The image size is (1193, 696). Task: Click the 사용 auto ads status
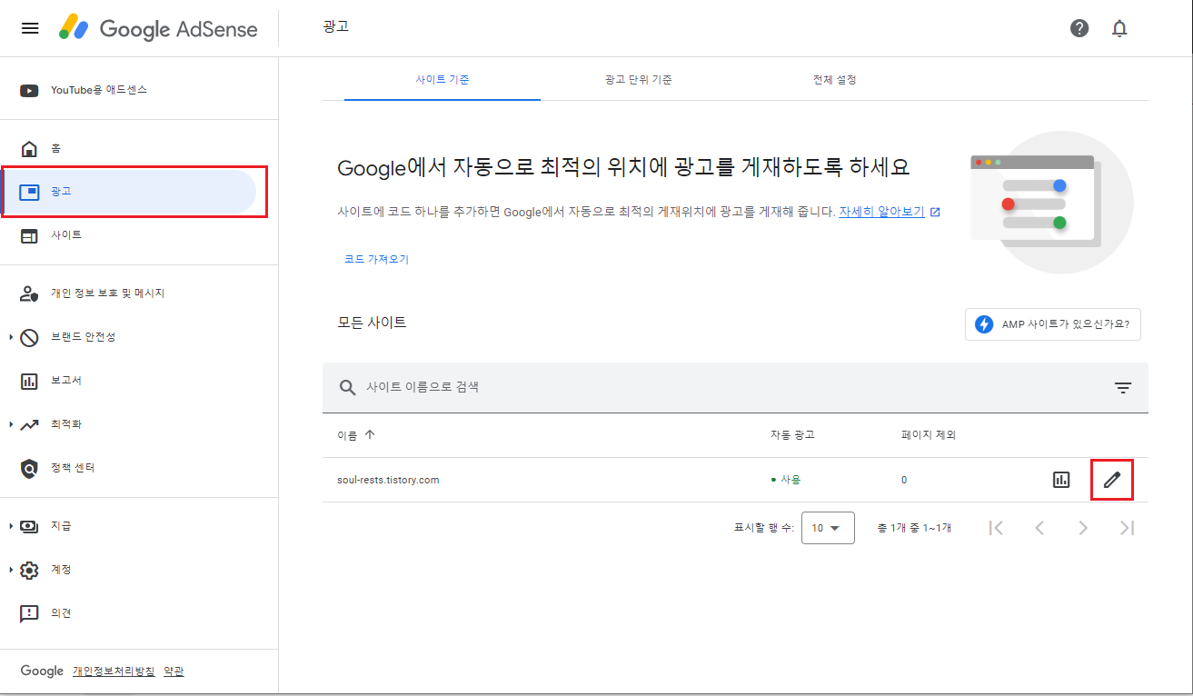(x=786, y=480)
